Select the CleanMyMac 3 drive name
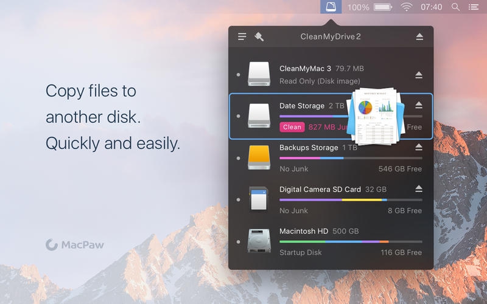487x304 pixels. [x=305, y=69]
